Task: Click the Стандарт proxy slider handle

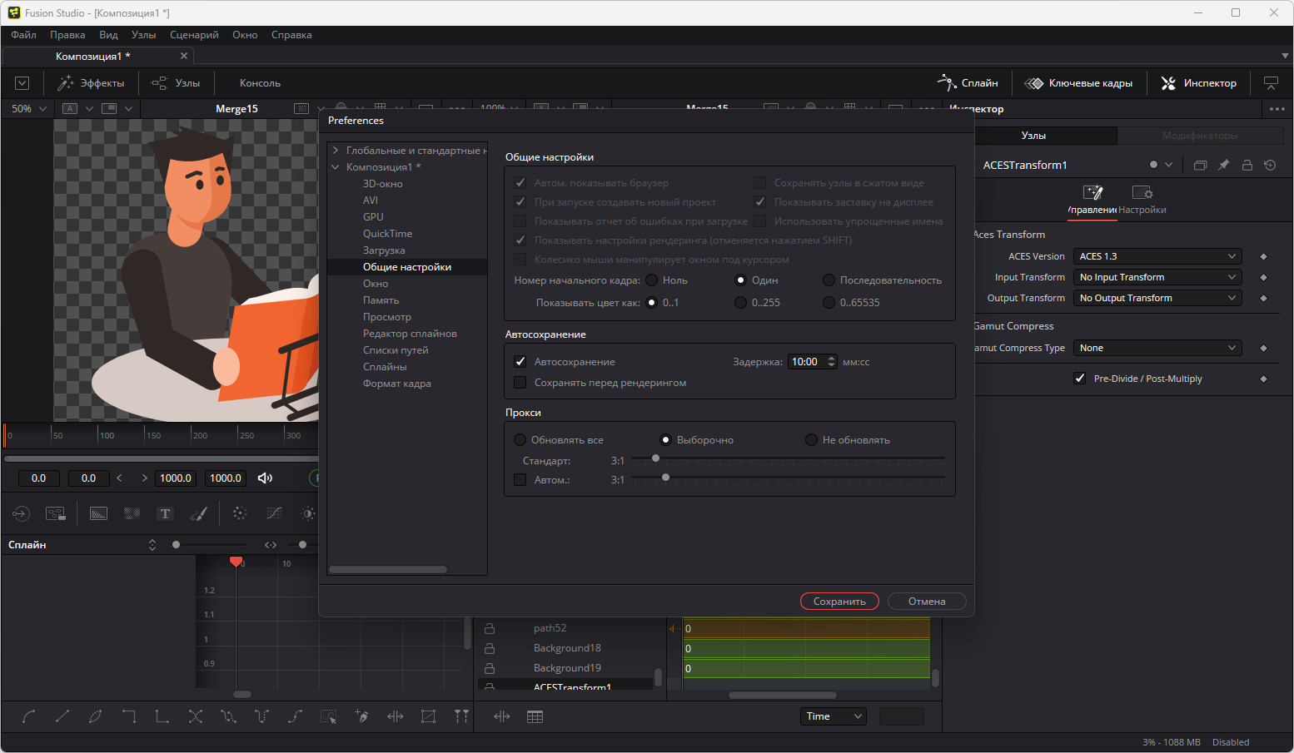Action: pyautogui.click(x=655, y=458)
